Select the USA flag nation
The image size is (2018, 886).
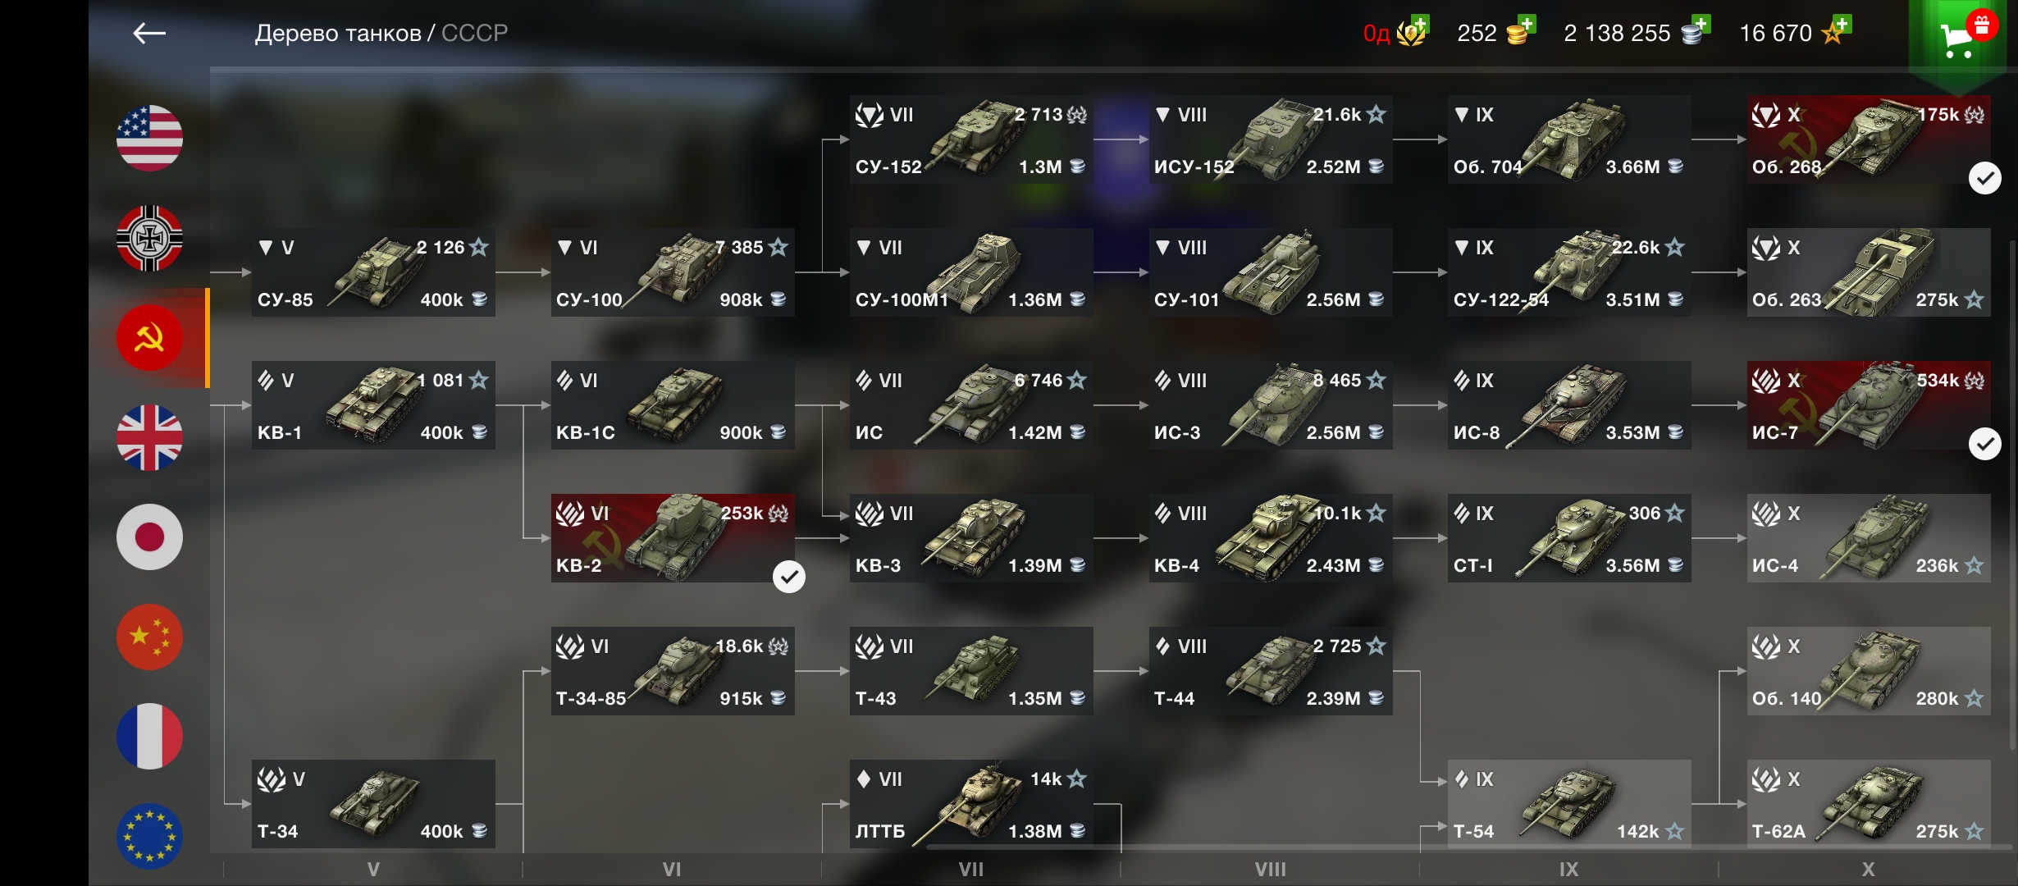click(149, 138)
